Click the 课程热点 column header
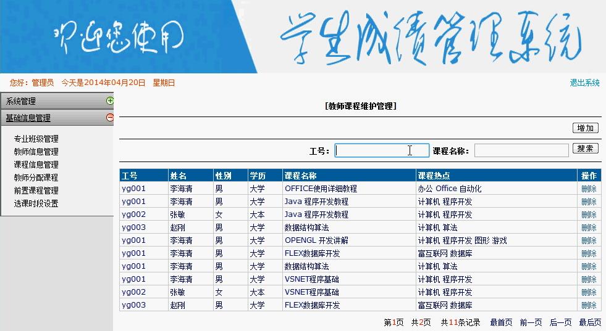This screenshot has height=331, width=606. click(496, 176)
